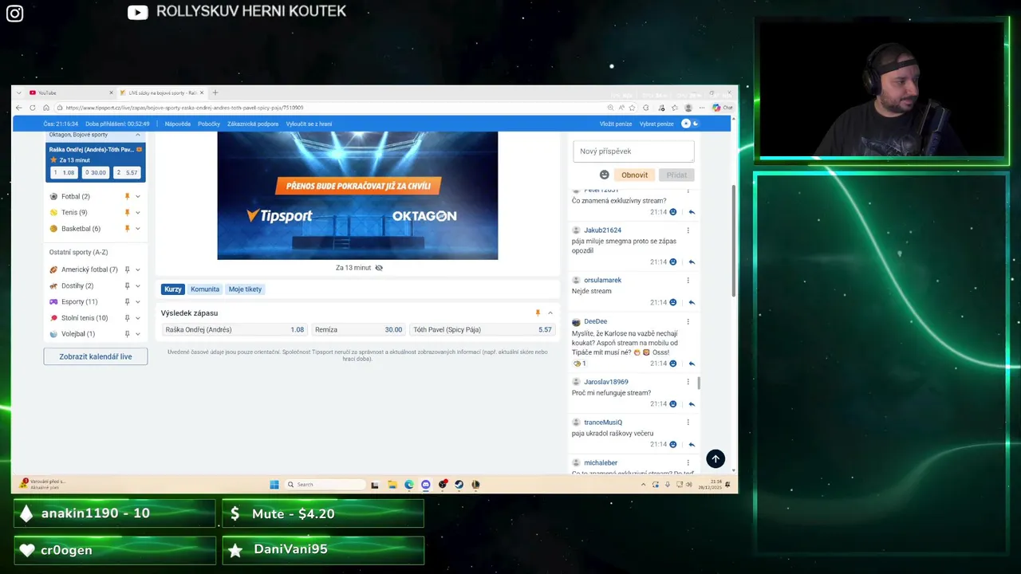Screen dimensions: 1021x574
Task: Click the Stolní tenis paddle icon
Action: [x=53, y=318]
